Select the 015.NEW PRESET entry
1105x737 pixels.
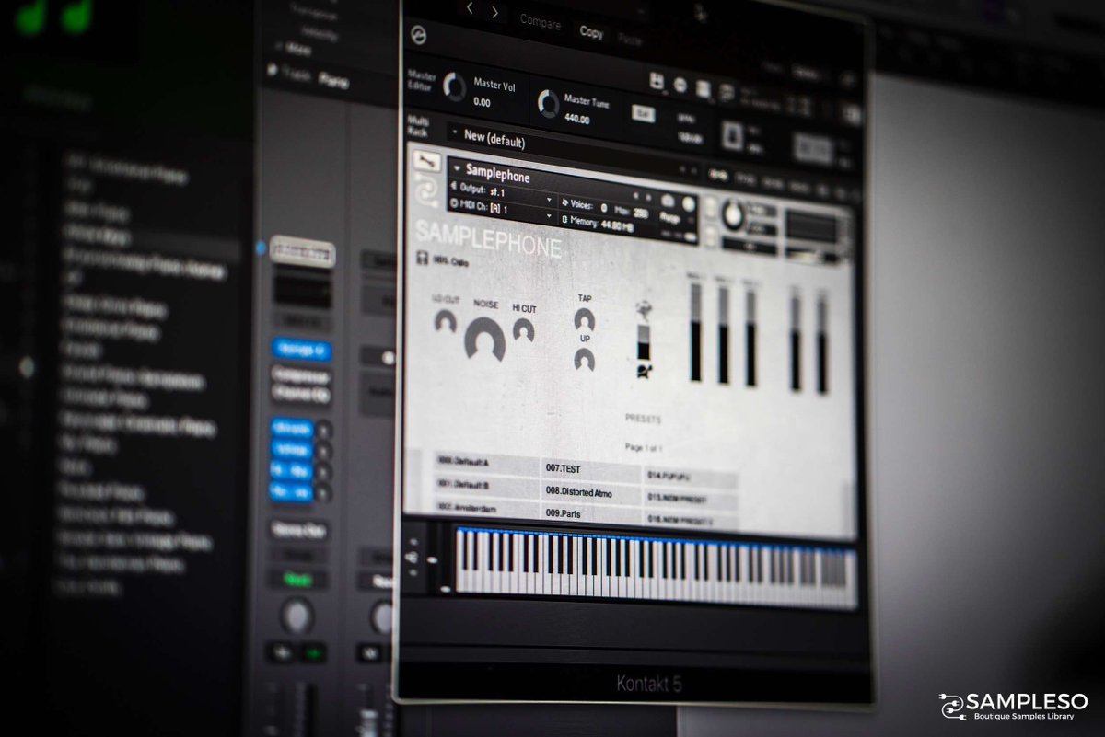click(x=691, y=498)
